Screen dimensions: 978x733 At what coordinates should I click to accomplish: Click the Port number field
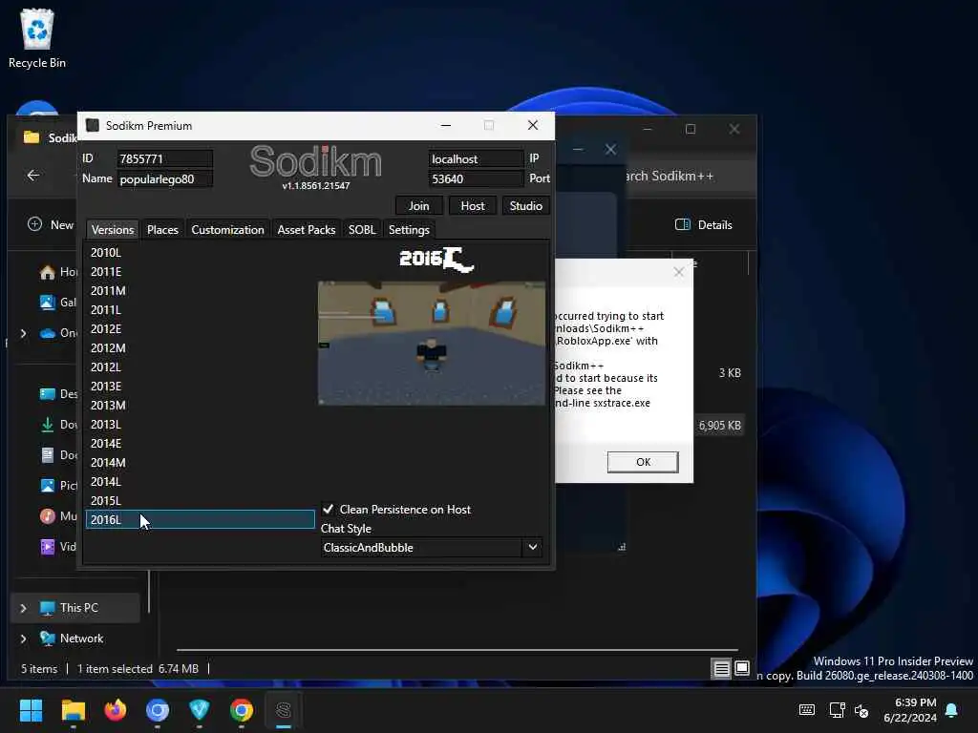point(476,178)
